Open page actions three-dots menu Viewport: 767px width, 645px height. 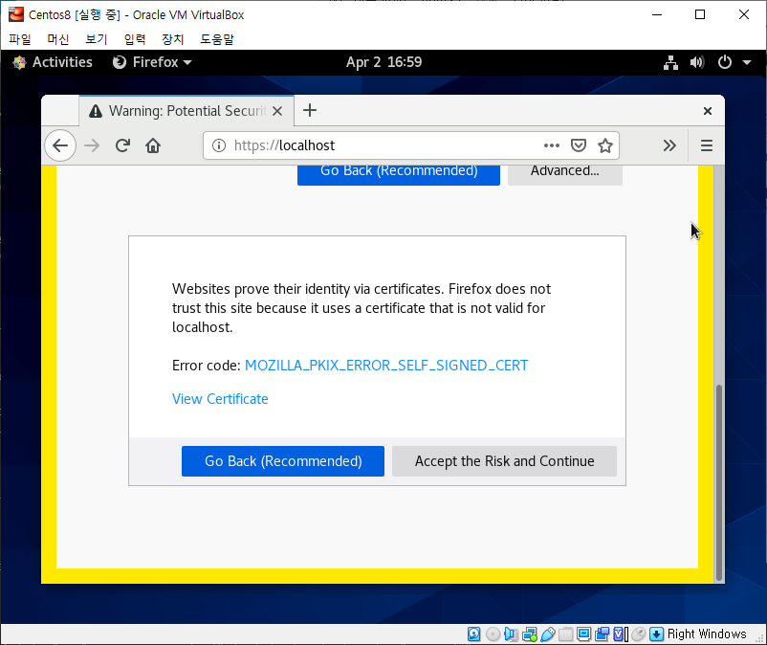click(551, 145)
